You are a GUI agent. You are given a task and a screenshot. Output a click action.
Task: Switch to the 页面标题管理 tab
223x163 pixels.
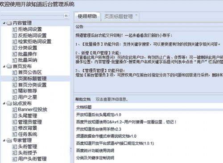[119, 16]
